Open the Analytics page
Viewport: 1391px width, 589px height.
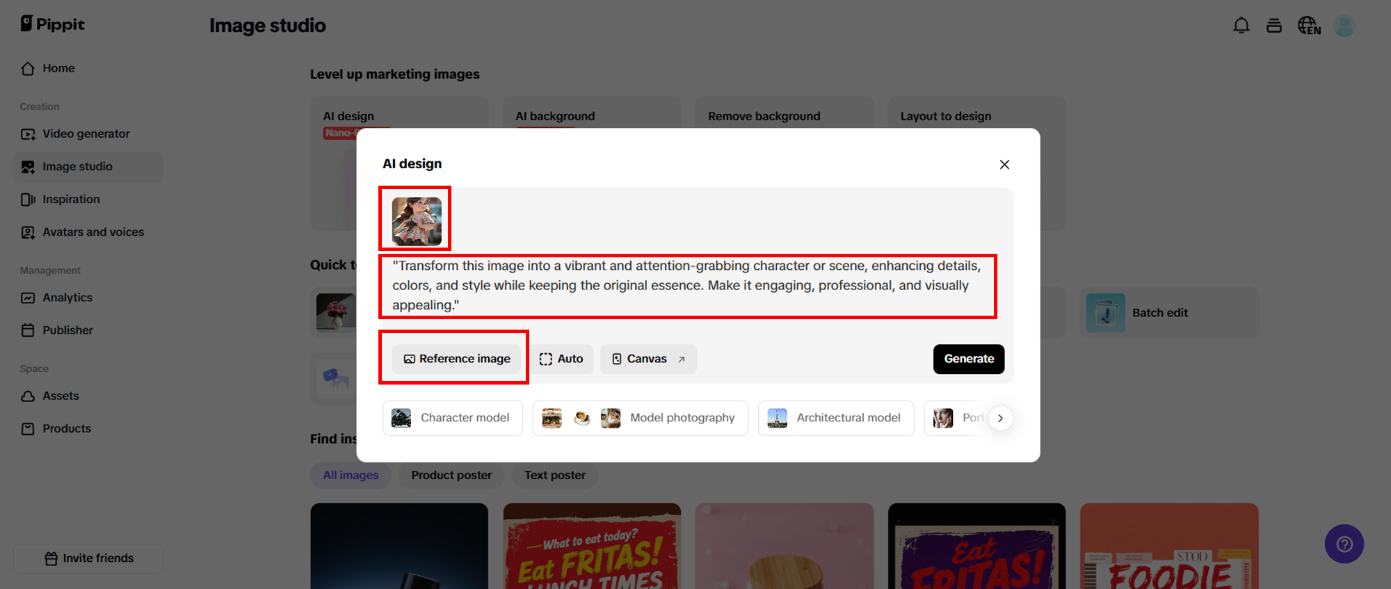coord(67,298)
